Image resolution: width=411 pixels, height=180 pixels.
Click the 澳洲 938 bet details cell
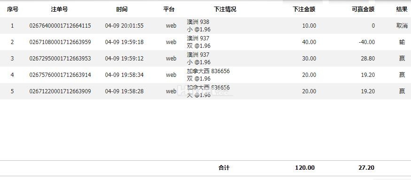tap(199, 26)
